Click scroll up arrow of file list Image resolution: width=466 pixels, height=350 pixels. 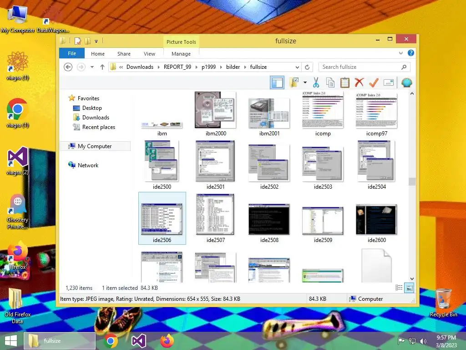coord(412,94)
